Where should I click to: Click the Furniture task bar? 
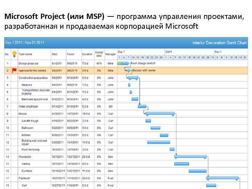point(198,171)
